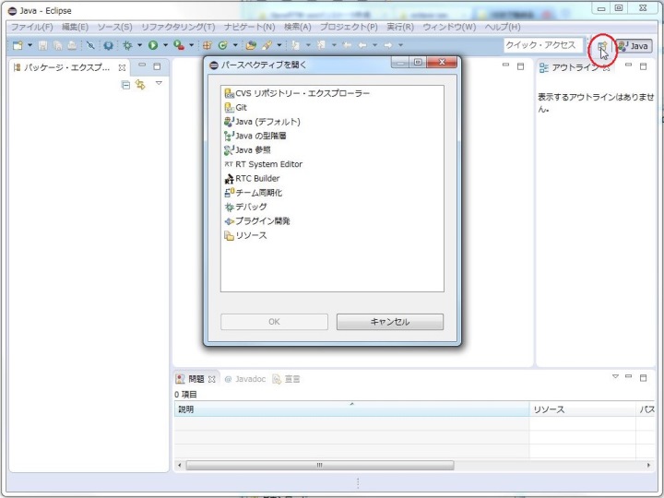Open the Forward history dropdown arrow
664x498 pixels.
400,45
